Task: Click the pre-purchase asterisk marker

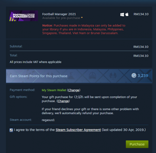Action: click(82, 17)
